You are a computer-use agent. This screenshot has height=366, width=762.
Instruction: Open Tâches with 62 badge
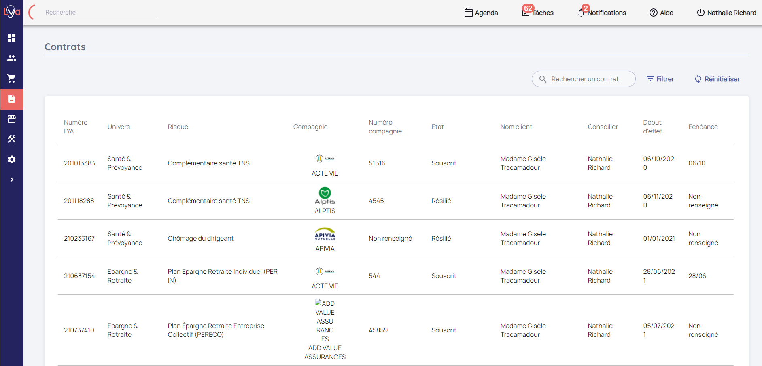[x=538, y=13]
